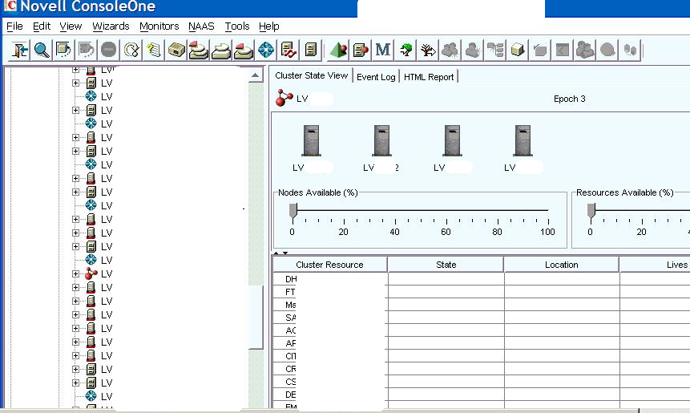This screenshot has width=690, height=413.
Task: Click the grayed-out hierarchy tree icon
Action: 495,50
